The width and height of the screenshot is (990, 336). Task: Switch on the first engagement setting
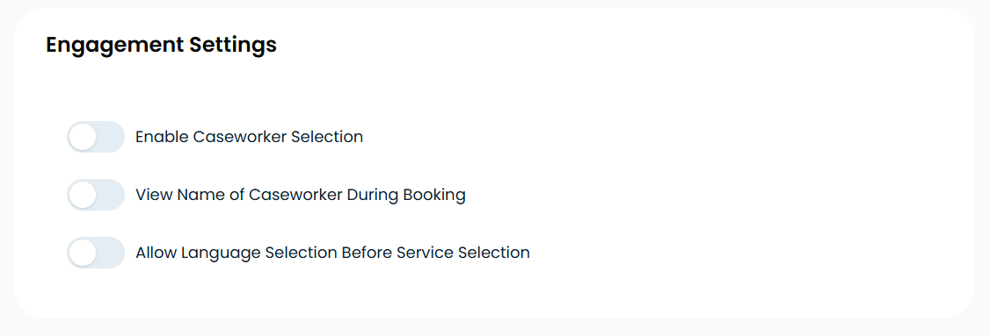(96, 137)
